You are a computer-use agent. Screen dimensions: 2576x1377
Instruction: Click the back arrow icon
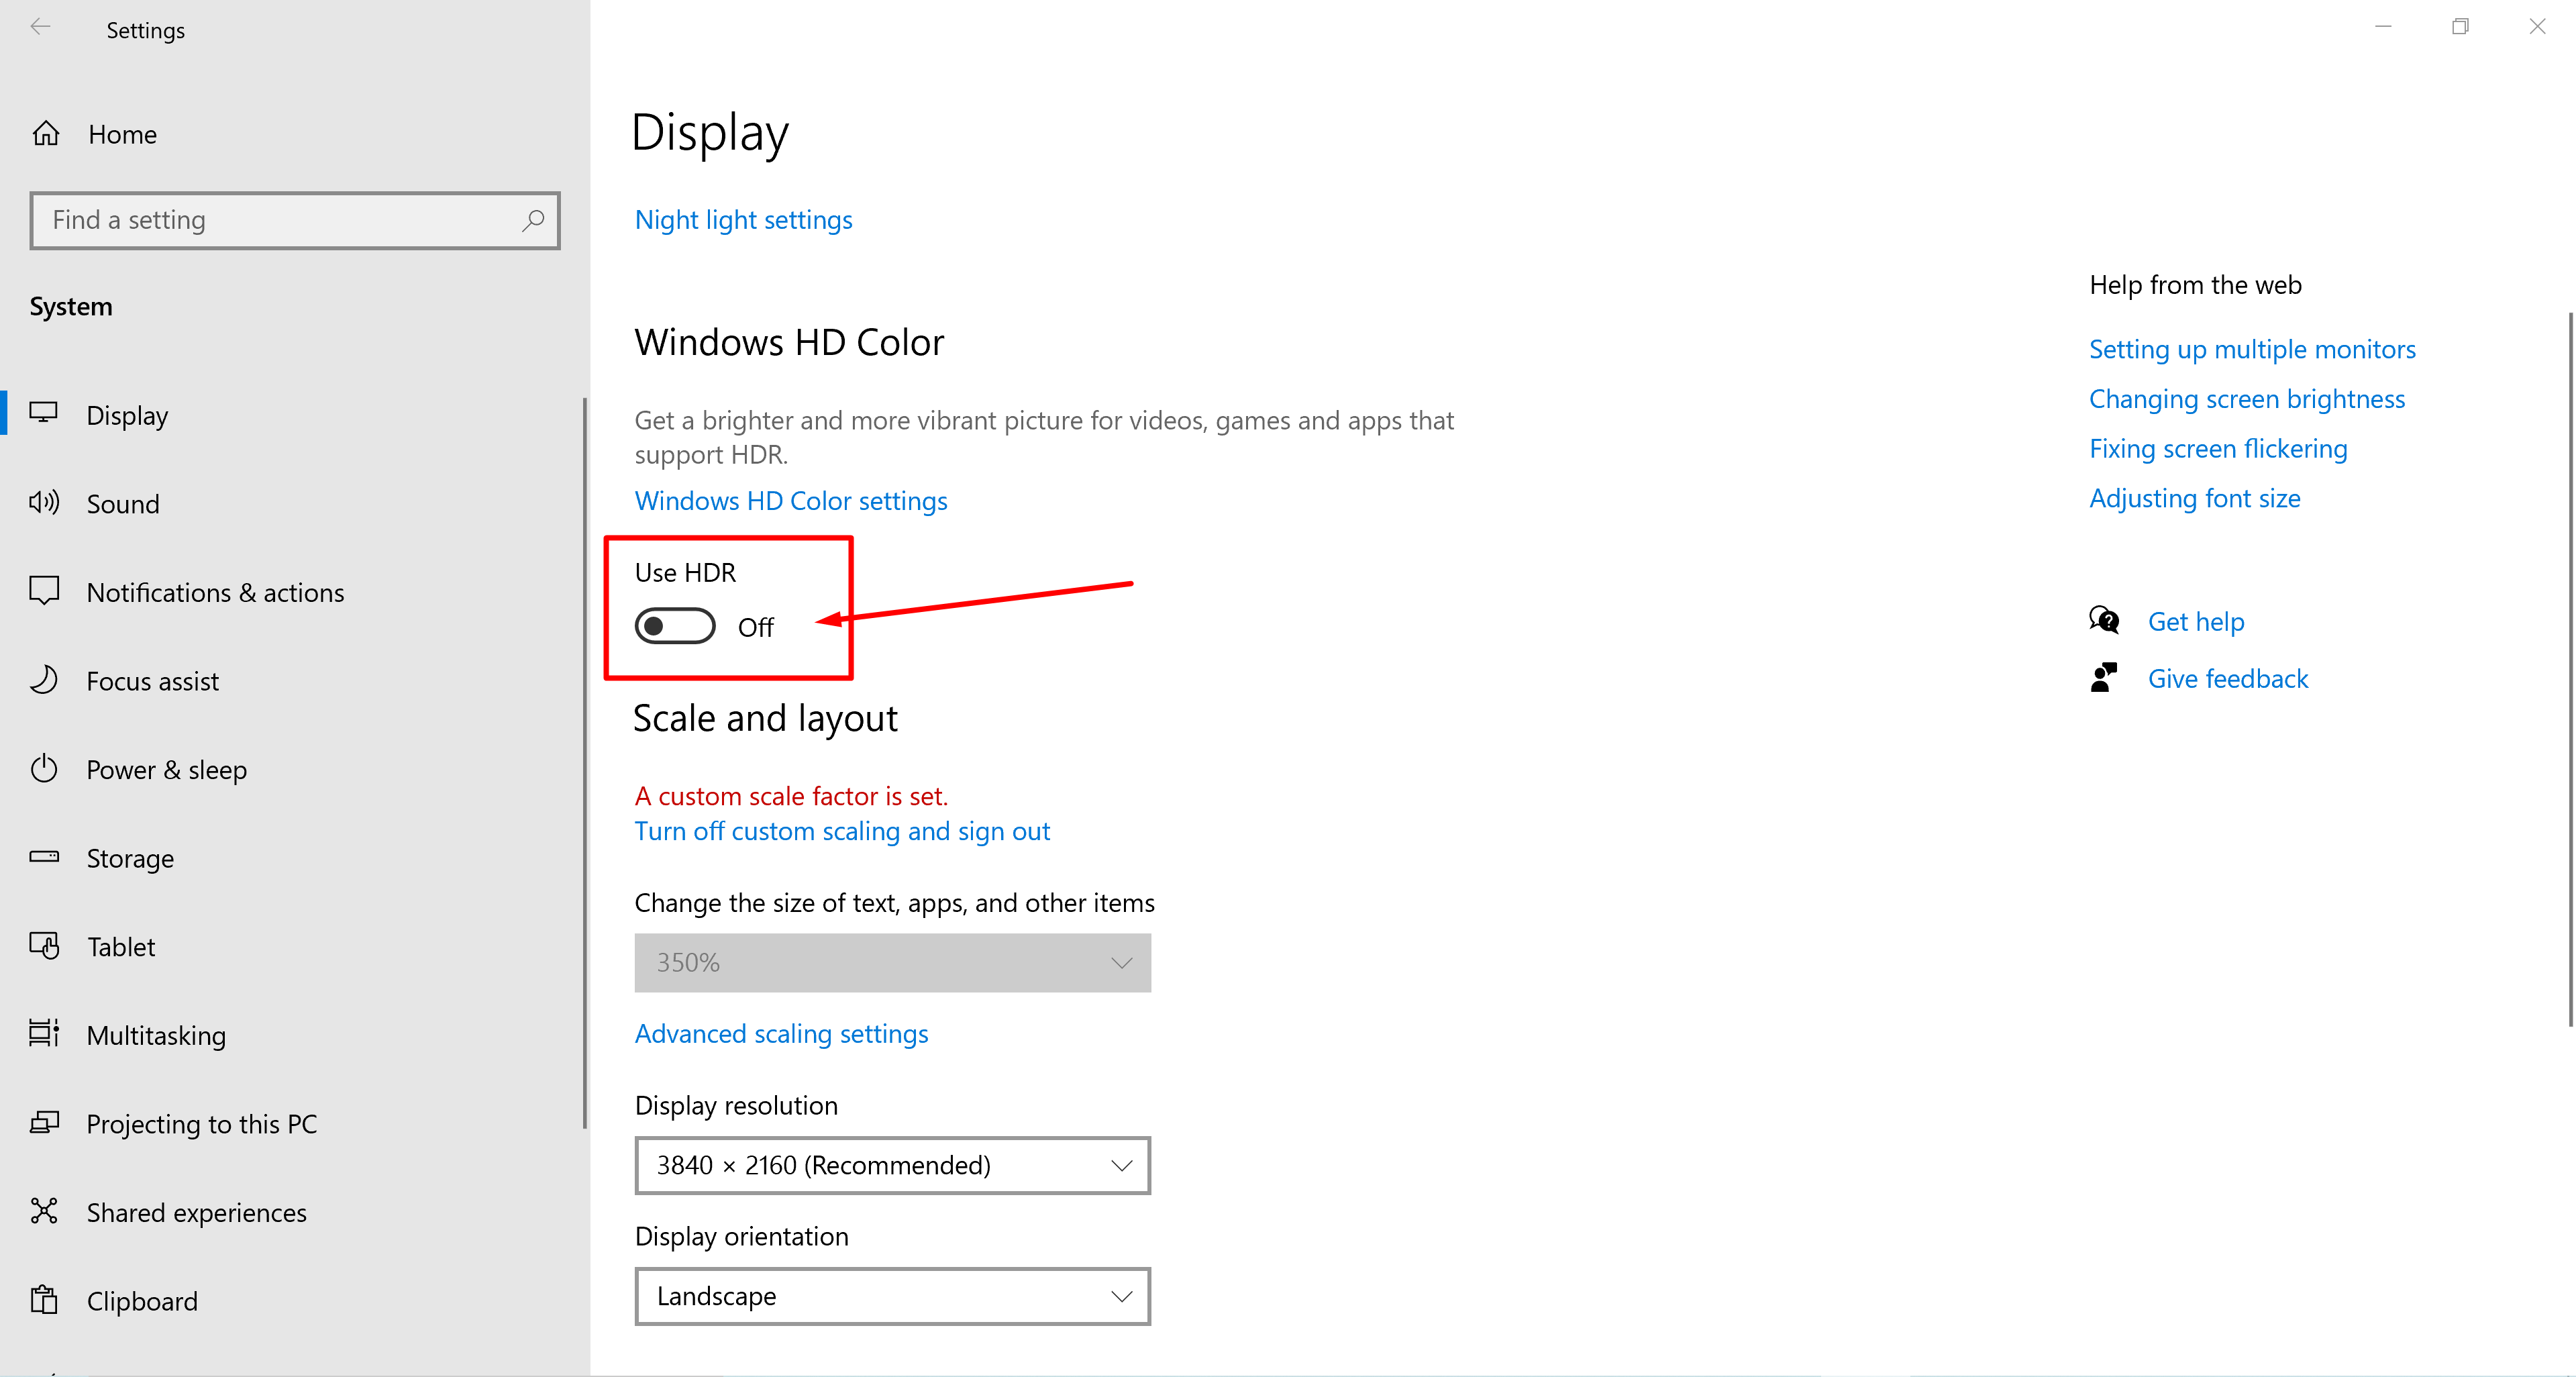coord(41,27)
